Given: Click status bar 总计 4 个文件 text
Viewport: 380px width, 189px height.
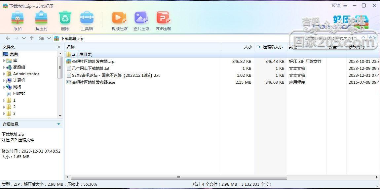Looking at the screenshot, I should click(x=232, y=184).
